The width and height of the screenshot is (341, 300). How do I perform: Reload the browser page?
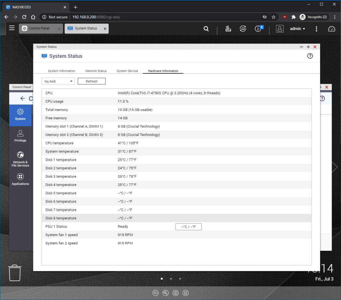click(24, 17)
